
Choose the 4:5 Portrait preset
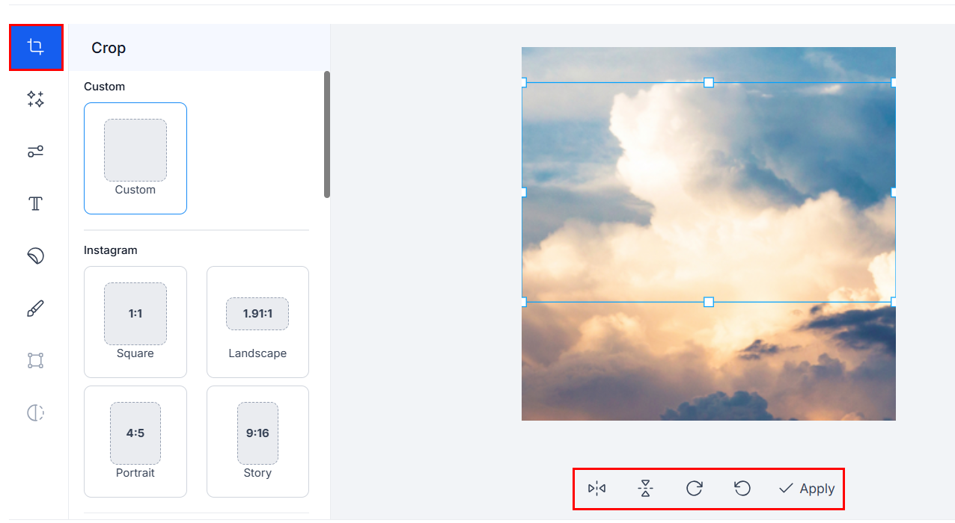coord(135,442)
